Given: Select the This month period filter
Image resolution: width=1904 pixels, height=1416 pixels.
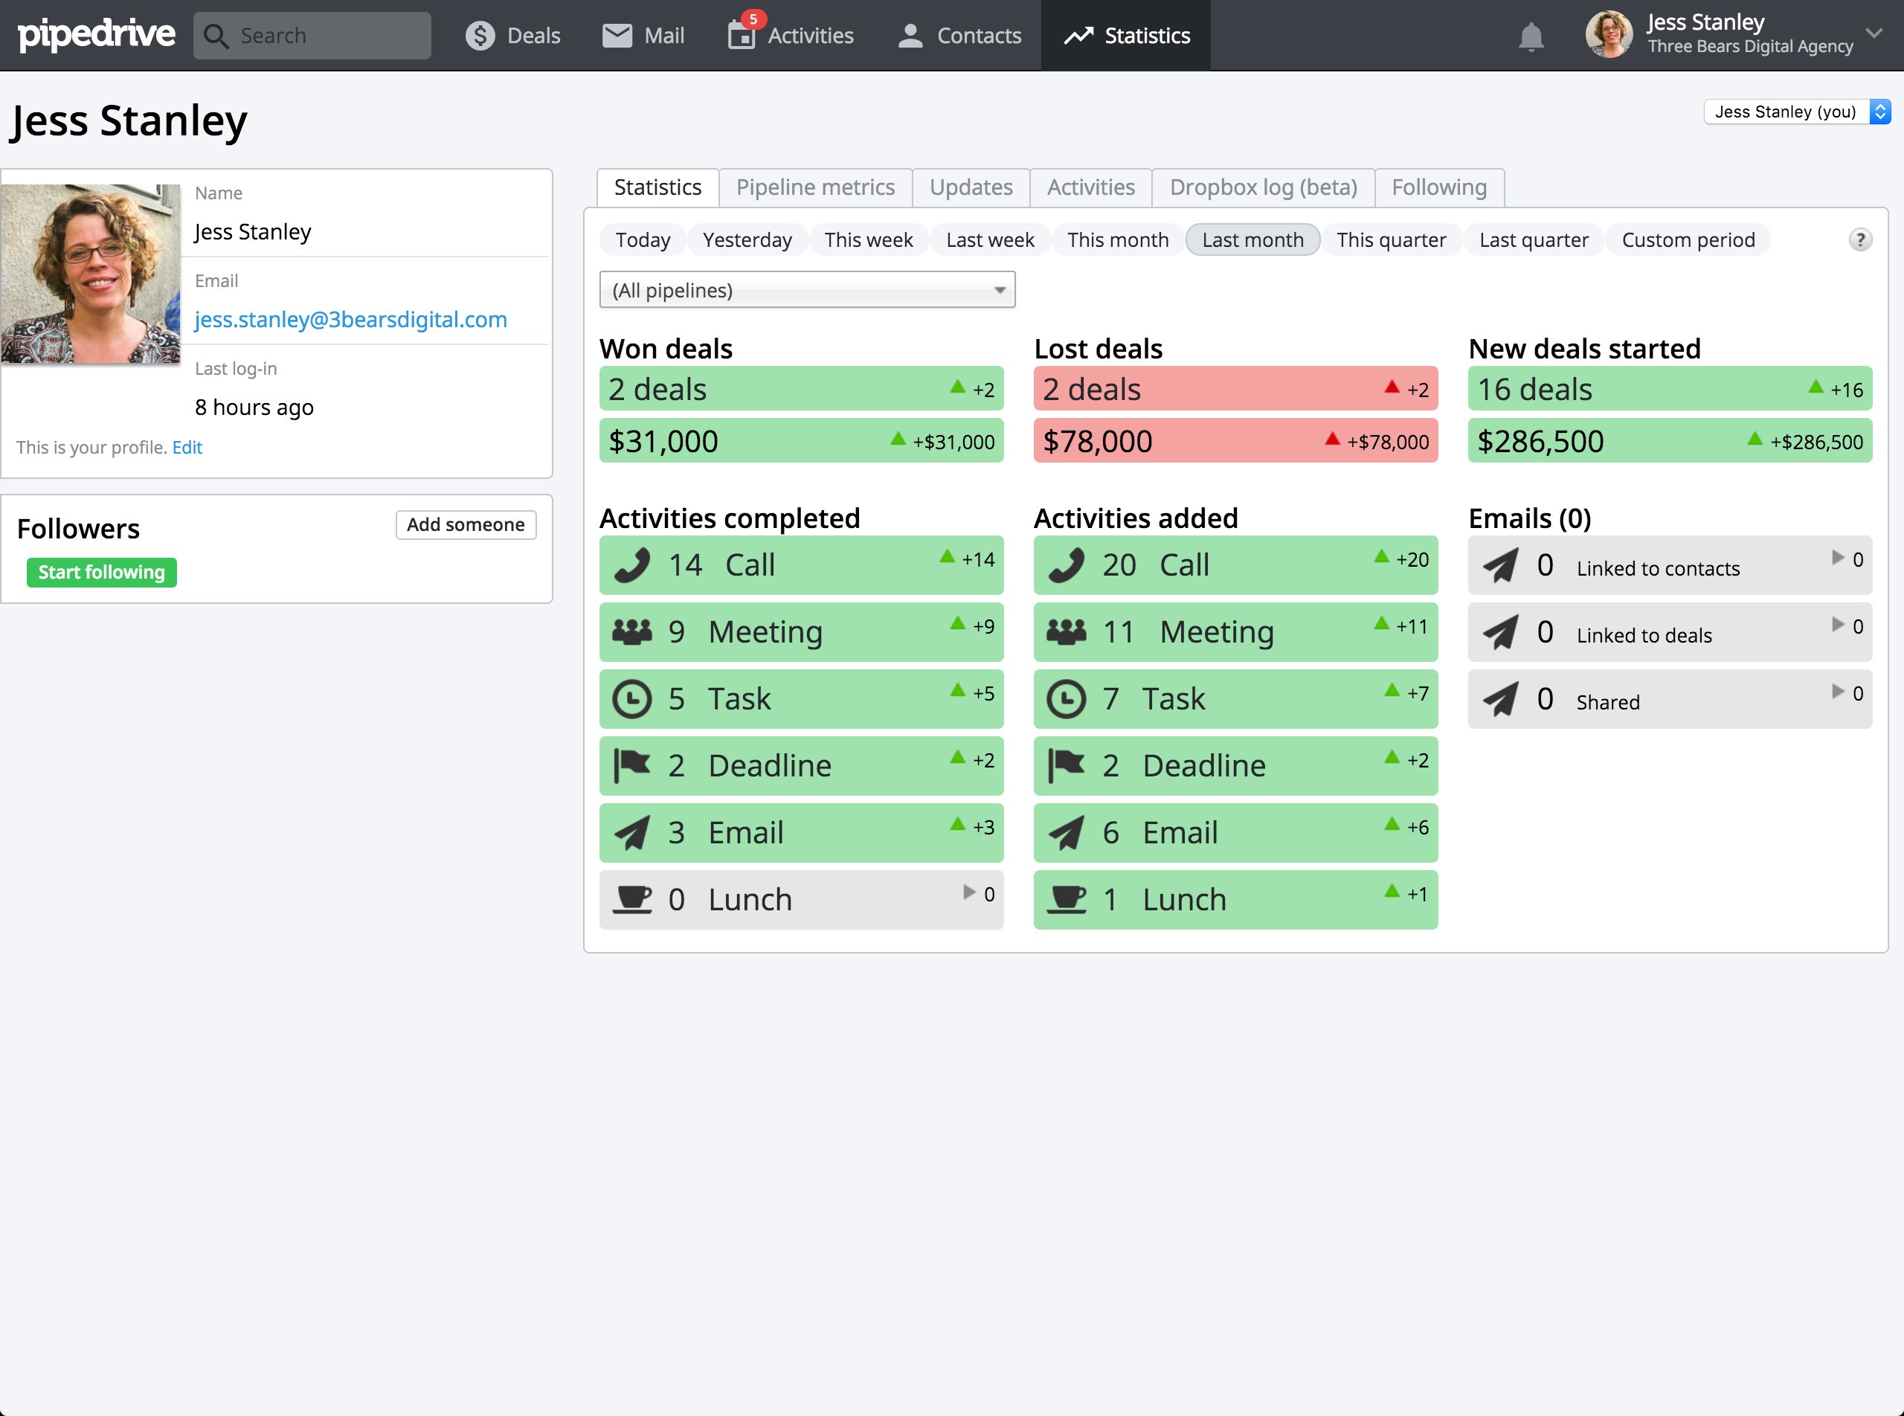Looking at the screenshot, I should coord(1117,240).
